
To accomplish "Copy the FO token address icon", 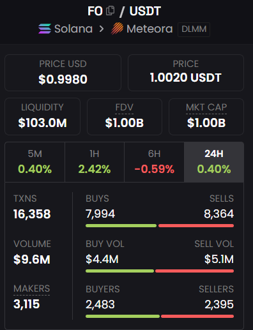I will coord(110,11).
